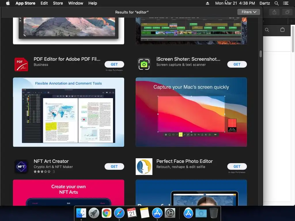Click the Apple menu logo
295x221 pixels.
tap(8, 3)
